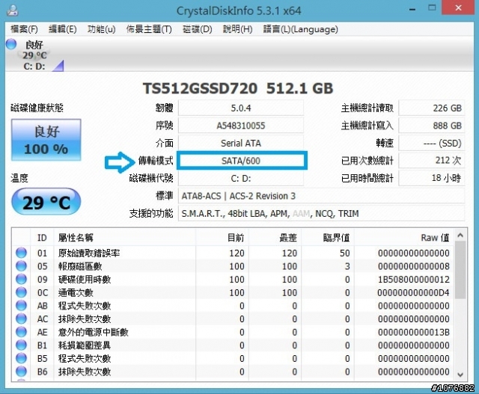Click the Raw 值 column header

pyautogui.click(x=404, y=238)
